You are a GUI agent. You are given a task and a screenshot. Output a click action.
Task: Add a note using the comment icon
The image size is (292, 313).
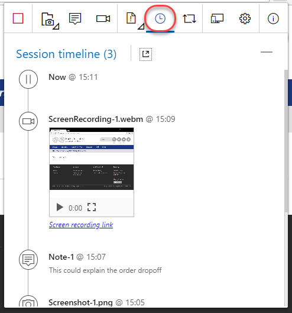75,18
